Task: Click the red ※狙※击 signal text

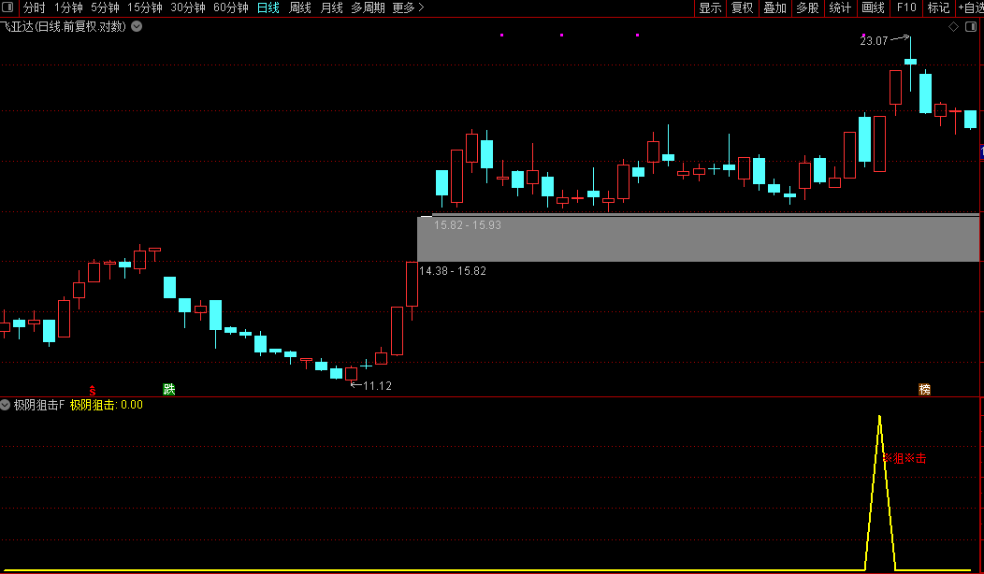Action: point(904,459)
